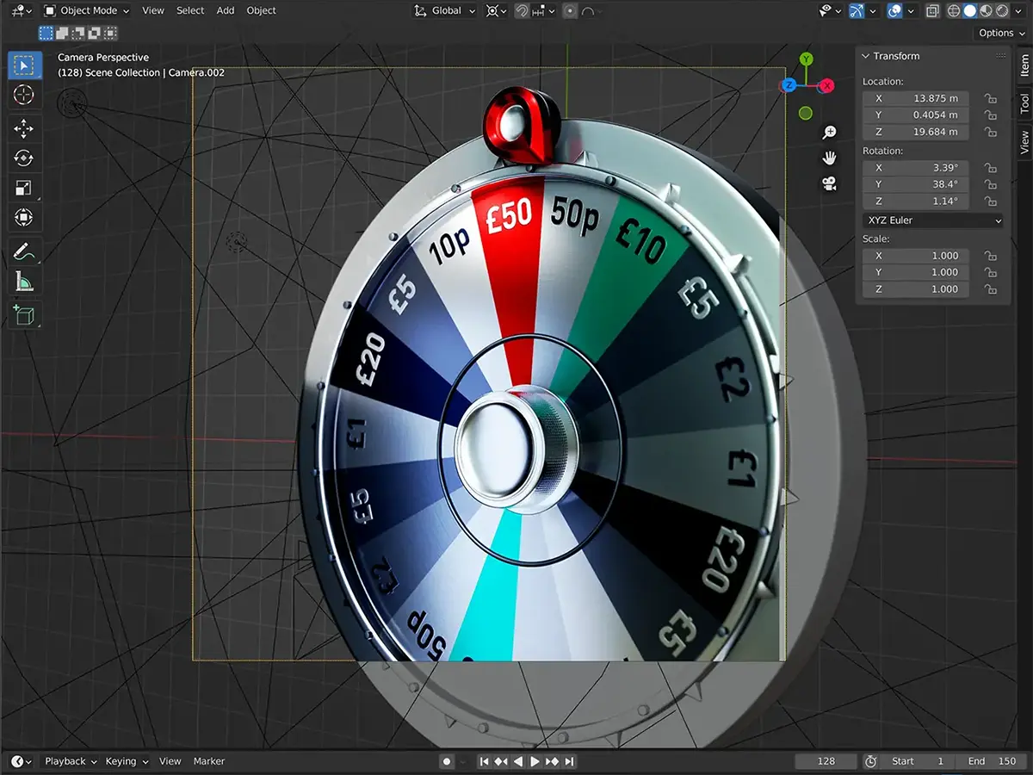The width and height of the screenshot is (1033, 775).
Task: Select the Add Cube tool
Action: 23,314
